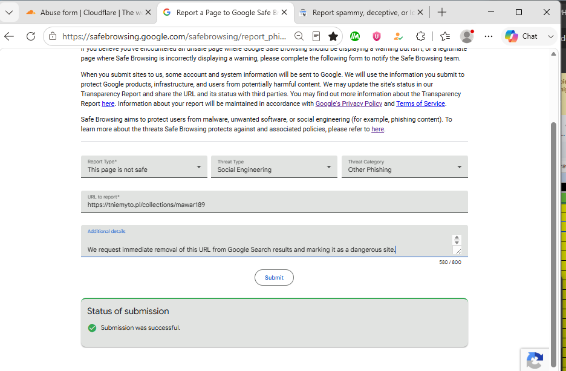
Task: Switch to Report spammy, deceptive tab
Action: coord(361,13)
